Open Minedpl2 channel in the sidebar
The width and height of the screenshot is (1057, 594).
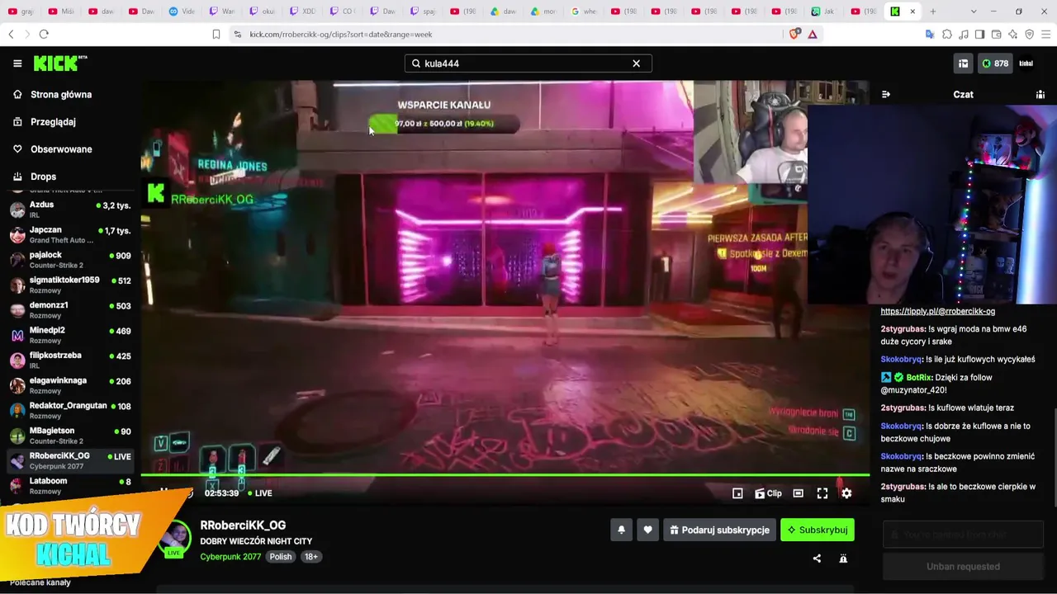(70, 335)
